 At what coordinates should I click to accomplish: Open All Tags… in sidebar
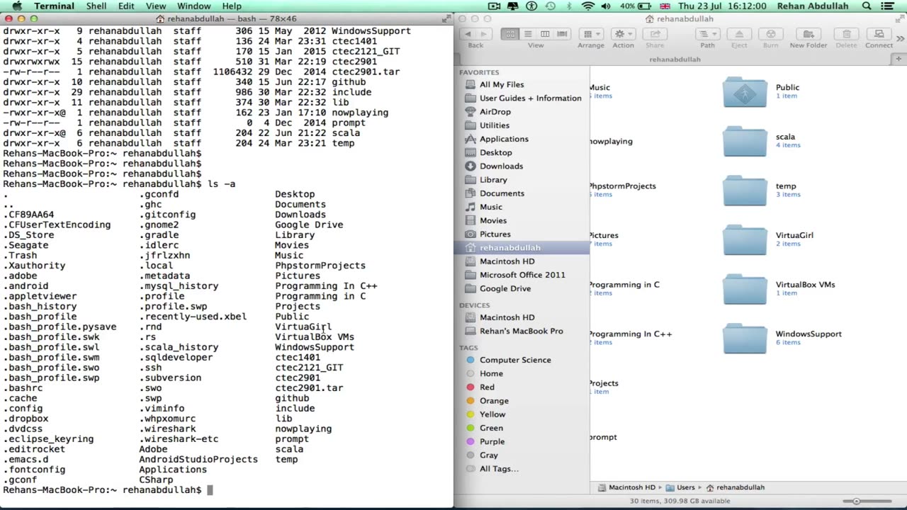[x=499, y=469]
